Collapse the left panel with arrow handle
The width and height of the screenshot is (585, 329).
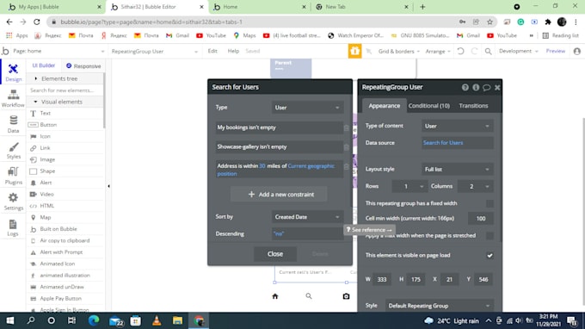[x=108, y=186]
